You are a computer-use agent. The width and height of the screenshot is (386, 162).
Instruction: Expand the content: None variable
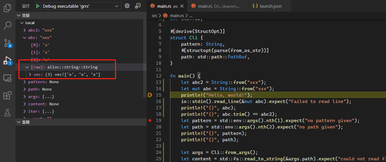(x=24, y=104)
